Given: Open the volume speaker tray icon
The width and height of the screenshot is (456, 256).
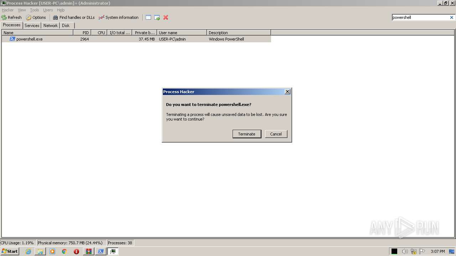Looking at the screenshot, I should 405,251.
